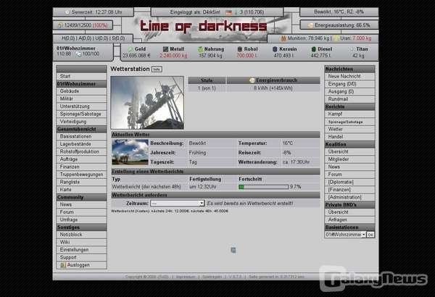This screenshot has width=435, height=297.
Task: Click the Fortschritt progress bar
Action: click(x=263, y=187)
